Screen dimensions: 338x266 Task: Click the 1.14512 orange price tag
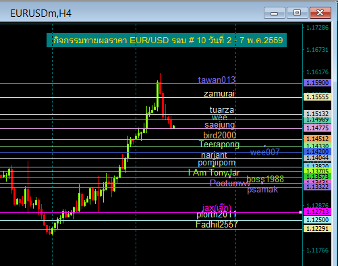click(x=317, y=138)
